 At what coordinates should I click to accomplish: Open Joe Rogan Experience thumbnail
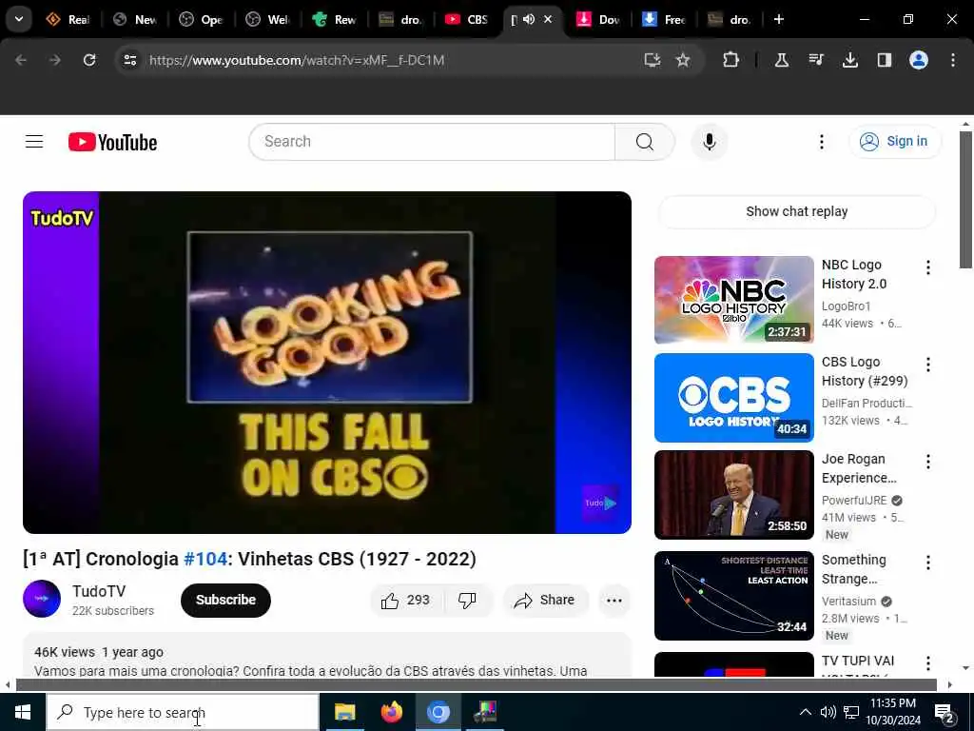pos(733,495)
